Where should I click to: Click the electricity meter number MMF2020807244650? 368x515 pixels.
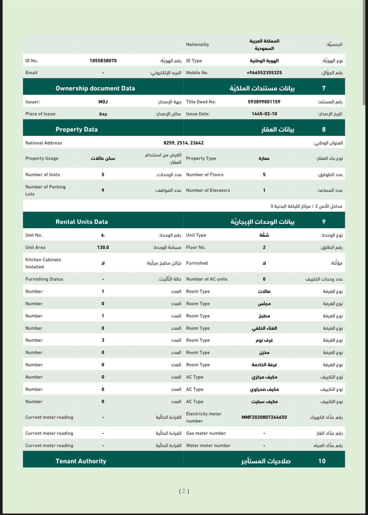coord(264,417)
